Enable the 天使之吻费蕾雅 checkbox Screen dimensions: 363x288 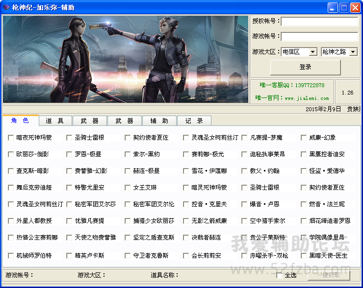pos(69,238)
